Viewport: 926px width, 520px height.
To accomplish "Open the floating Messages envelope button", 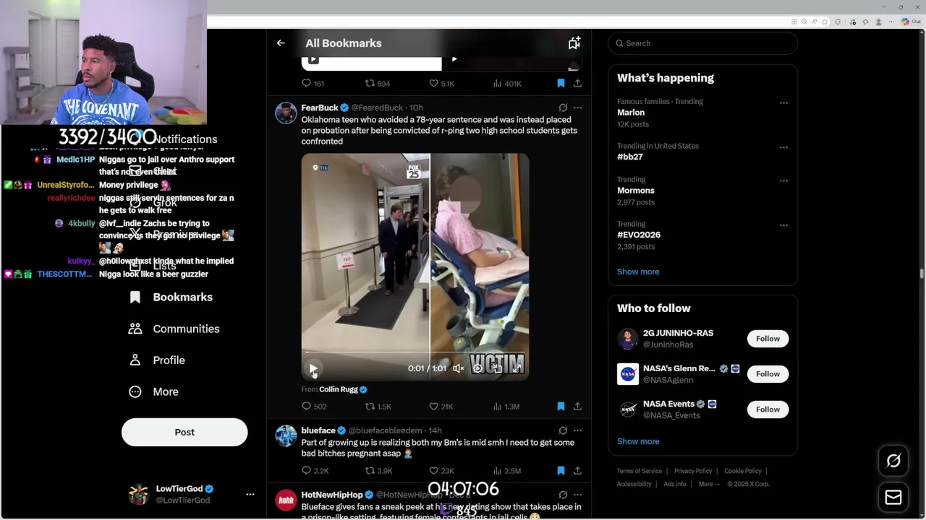I will (893, 498).
